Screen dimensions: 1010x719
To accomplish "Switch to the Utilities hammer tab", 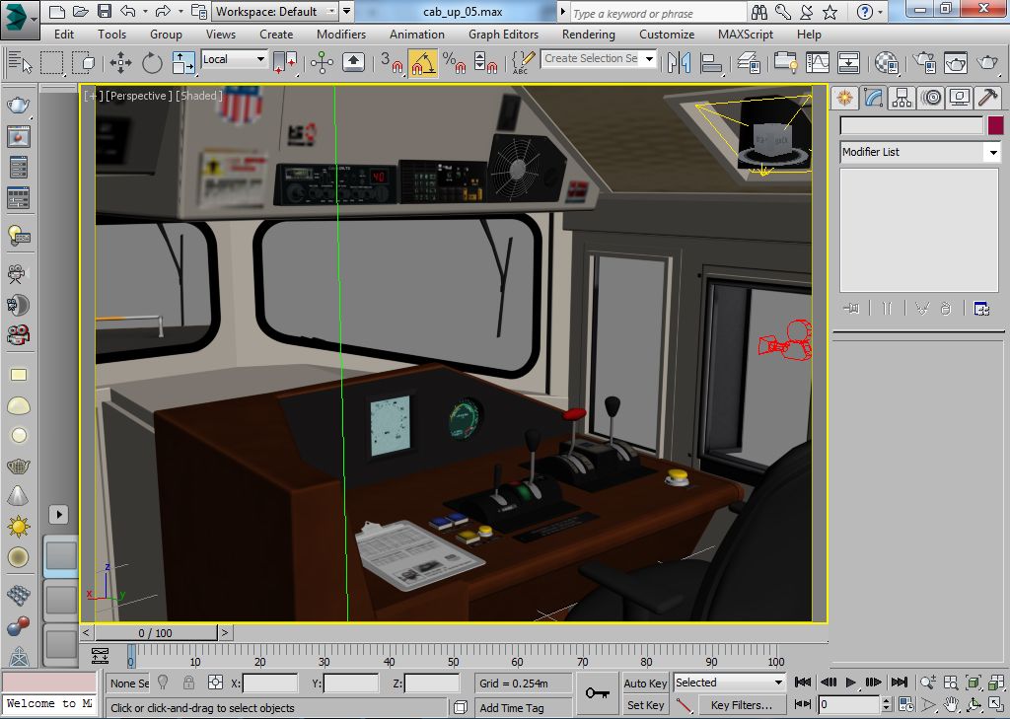I will [987, 98].
